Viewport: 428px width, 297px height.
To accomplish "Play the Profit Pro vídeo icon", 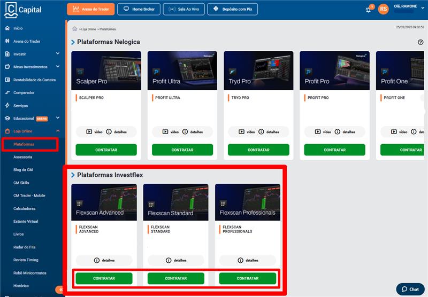I will (318, 131).
